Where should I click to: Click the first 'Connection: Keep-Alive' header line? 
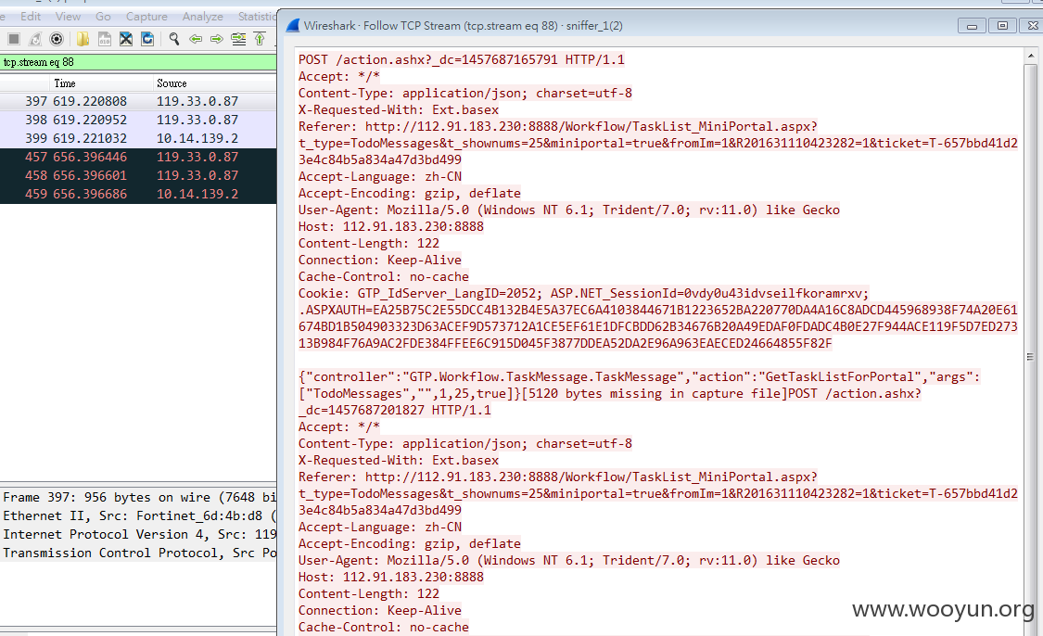379,261
